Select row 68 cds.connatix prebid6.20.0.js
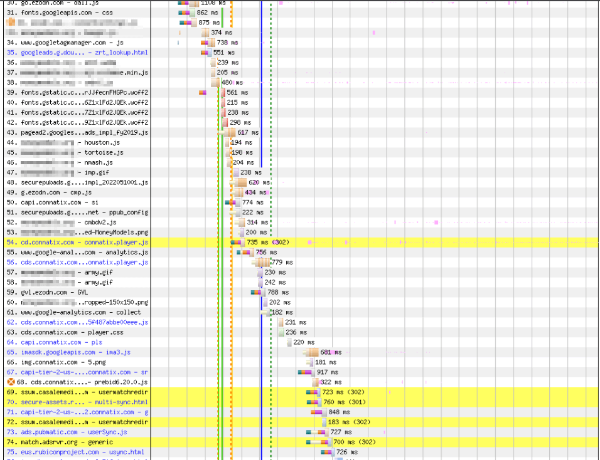Viewport: 600px width, 460px height. pos(82,382)
